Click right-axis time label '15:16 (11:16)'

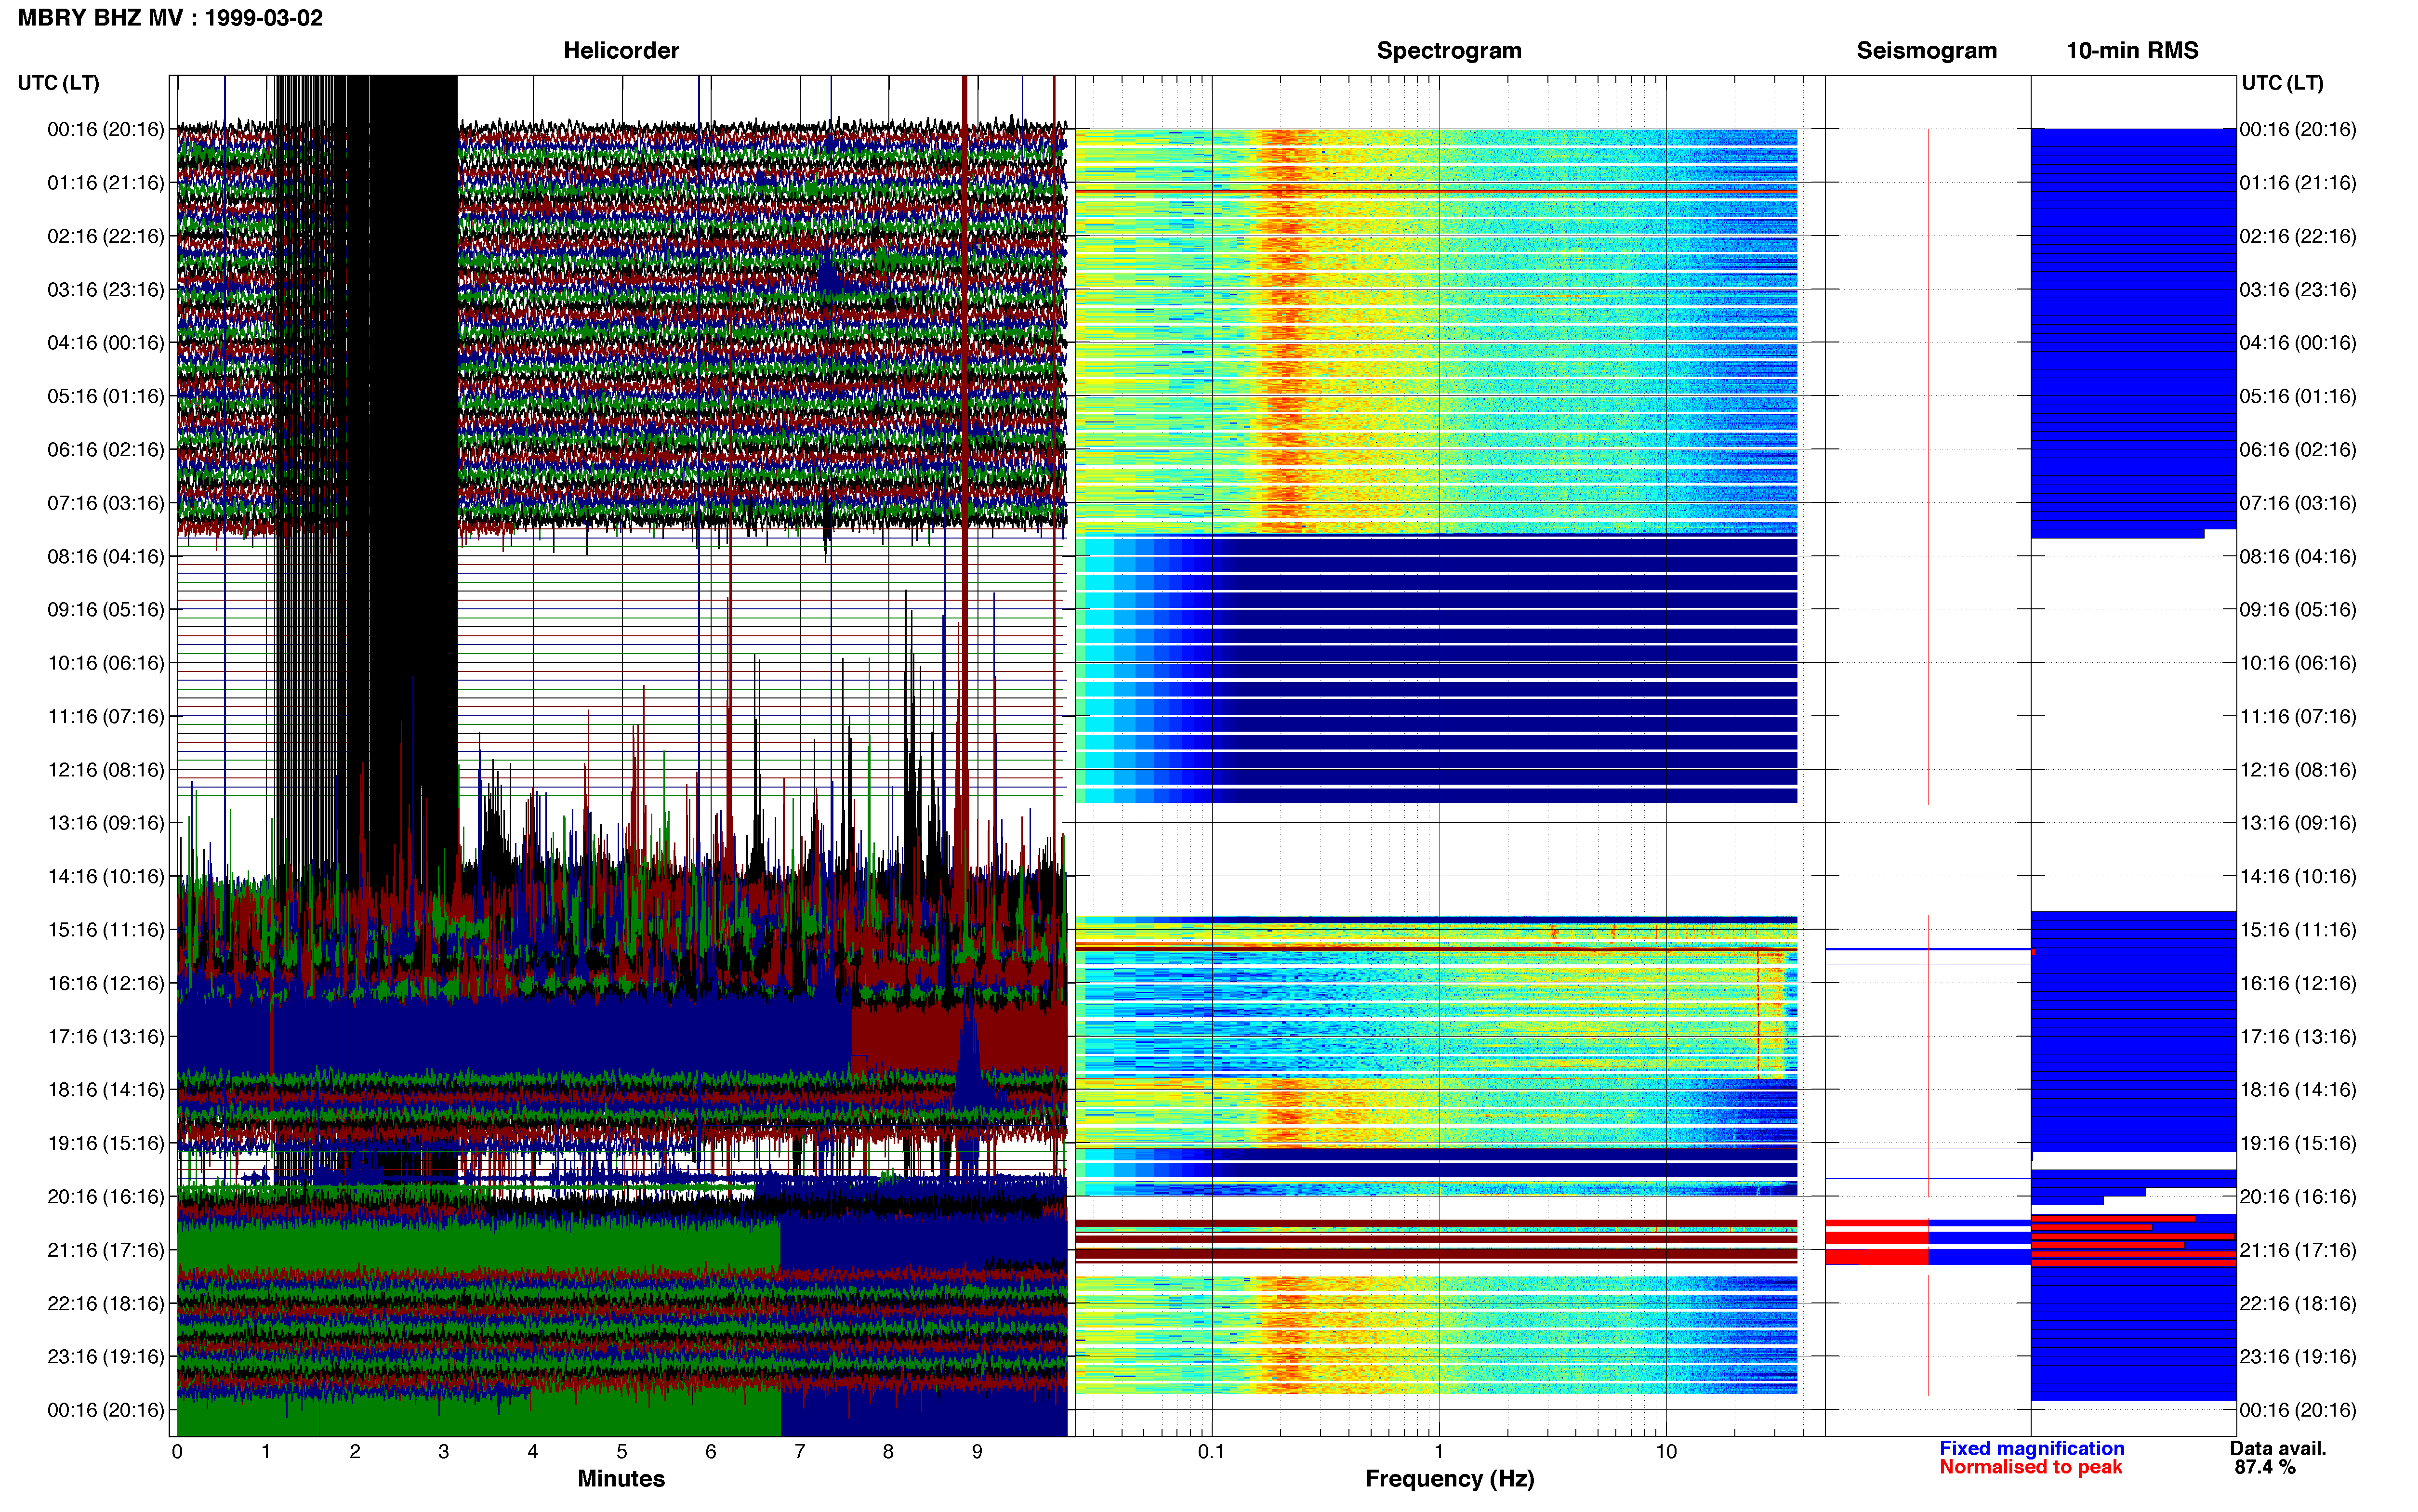(x=2298, y=930)
